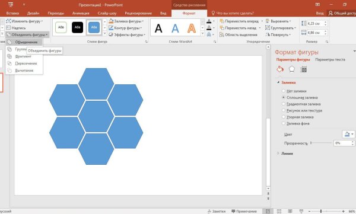Click Переместить назад button
Screen dimensions: 356x214
[x=238, y=28]
